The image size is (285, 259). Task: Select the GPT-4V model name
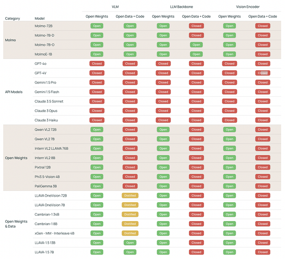pyautogui.click(x=40, y=73)
